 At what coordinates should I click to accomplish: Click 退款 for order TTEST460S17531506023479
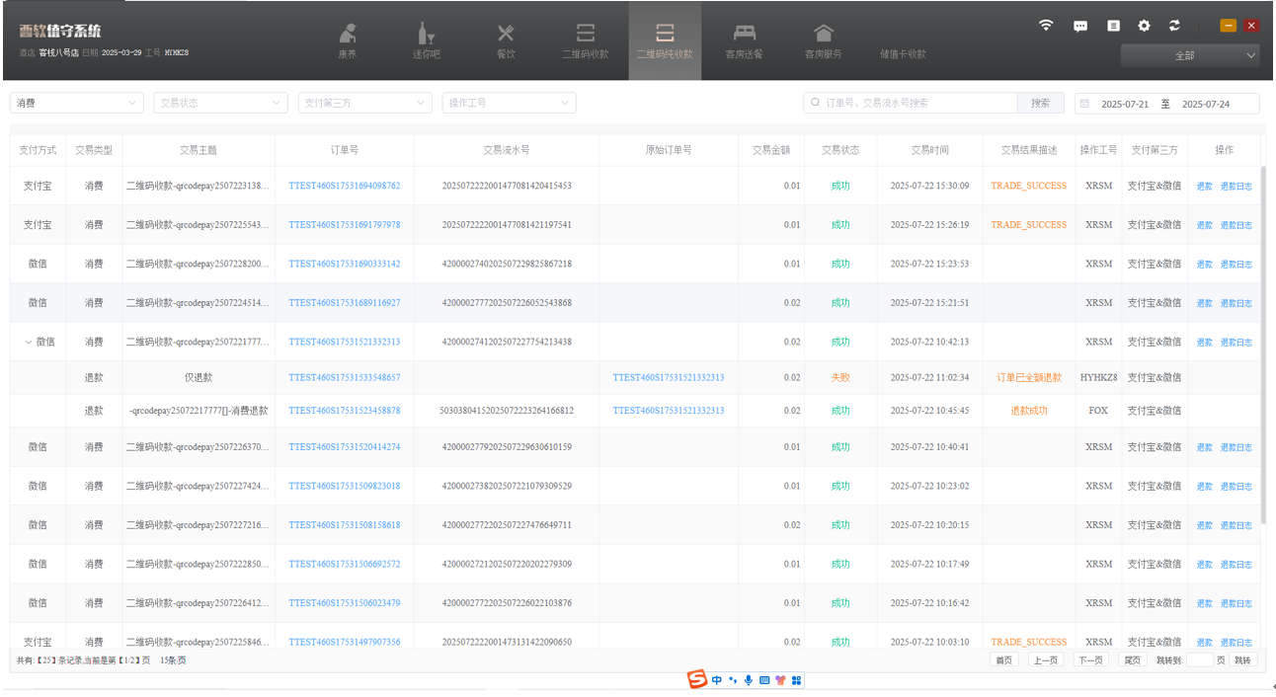tap(1204, 604)
